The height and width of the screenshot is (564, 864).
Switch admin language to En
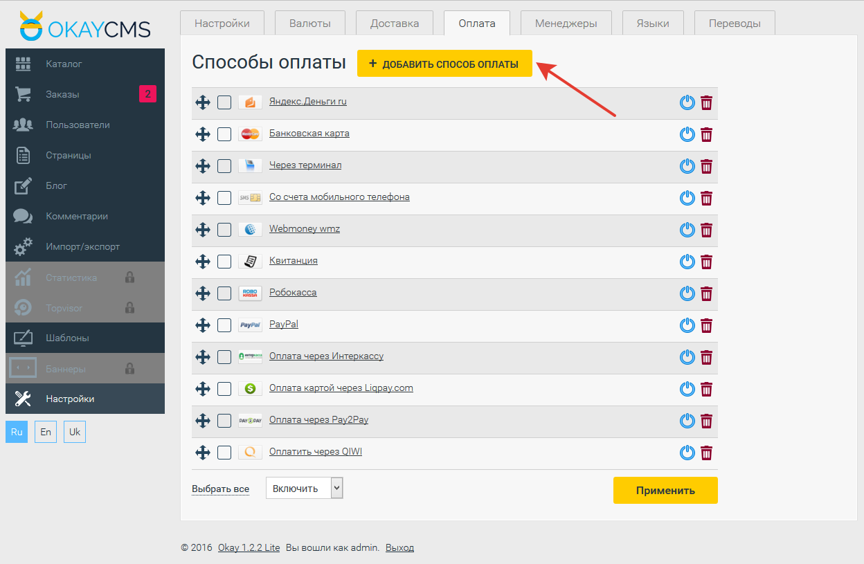tap(46, 432)
